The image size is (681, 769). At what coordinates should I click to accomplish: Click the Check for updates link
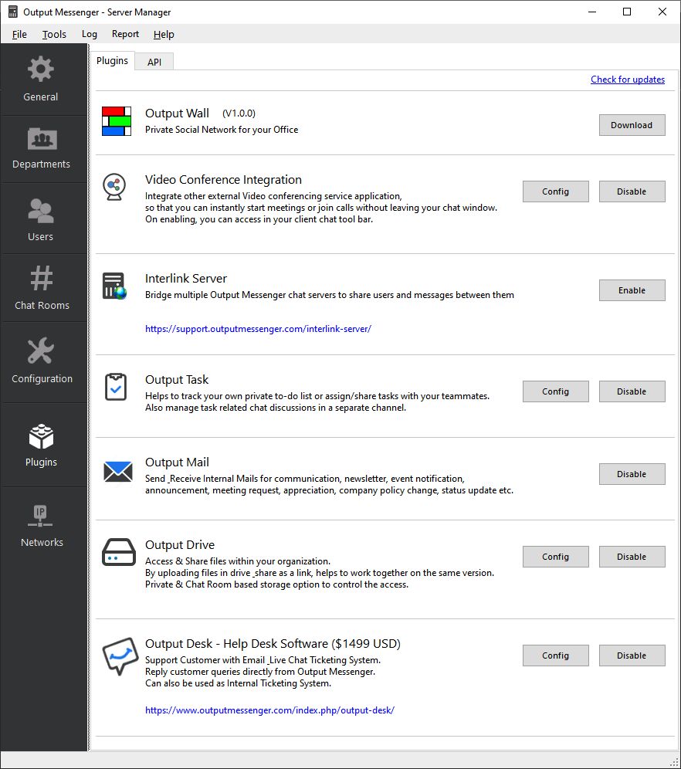tap(628, 80)
